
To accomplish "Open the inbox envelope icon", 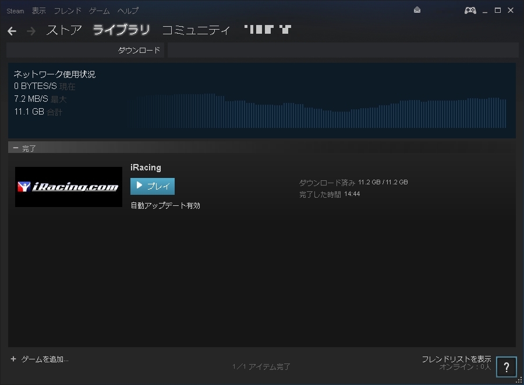I will pyautogui.click(x=417, y=10).
